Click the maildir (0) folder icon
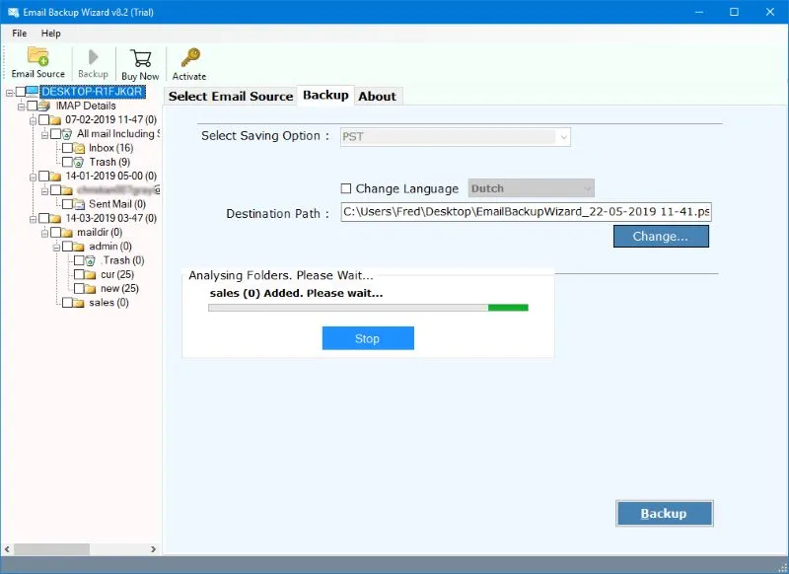Screen dimensions: 789x574 (x=67, y=233)
